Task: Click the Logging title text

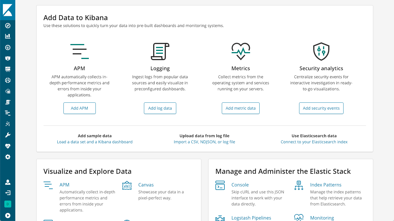Action: point(160,68)
